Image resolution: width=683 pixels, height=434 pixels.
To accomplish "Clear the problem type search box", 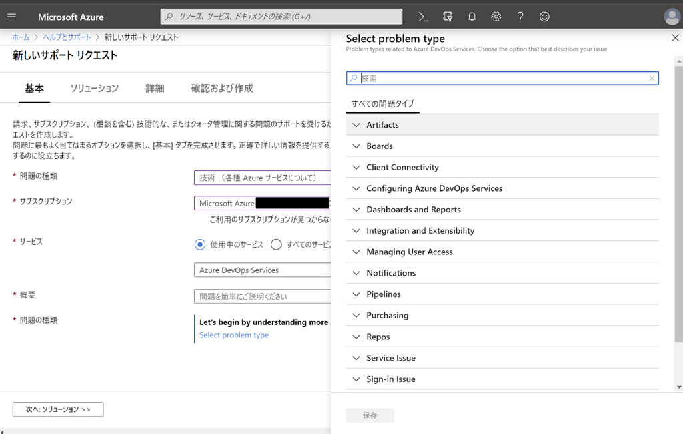I will 652,79.
